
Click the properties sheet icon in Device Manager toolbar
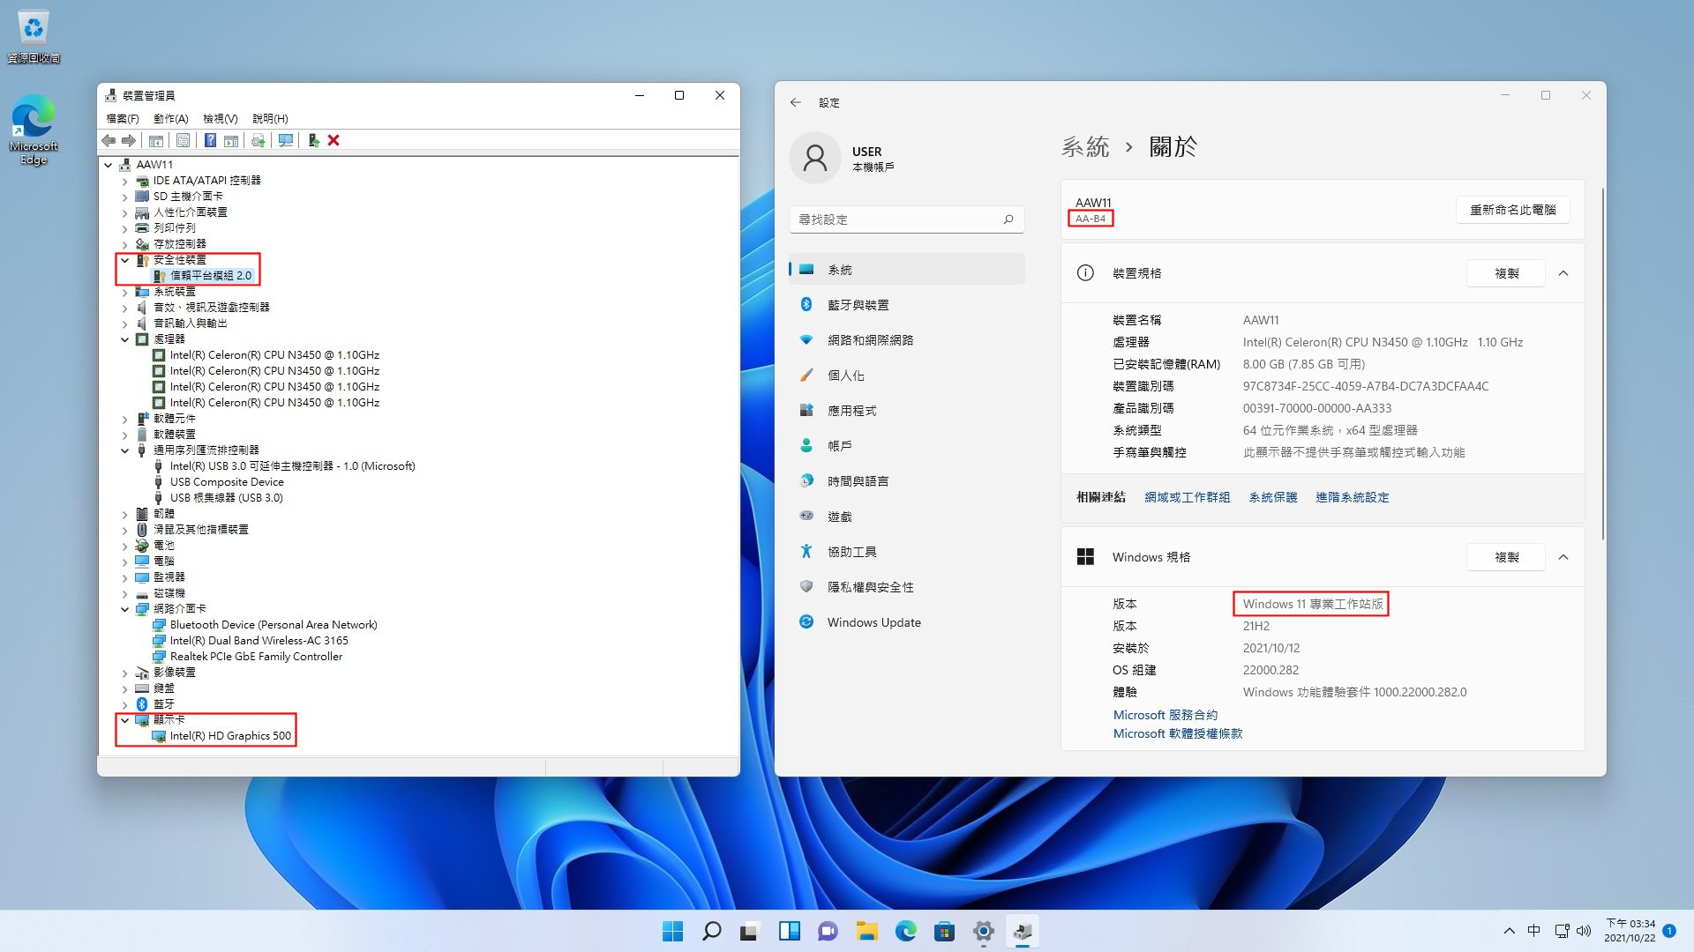click(183, 140)
